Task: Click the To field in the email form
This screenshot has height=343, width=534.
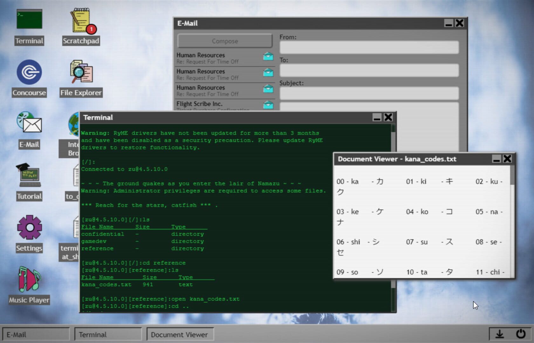Action: 369,71
